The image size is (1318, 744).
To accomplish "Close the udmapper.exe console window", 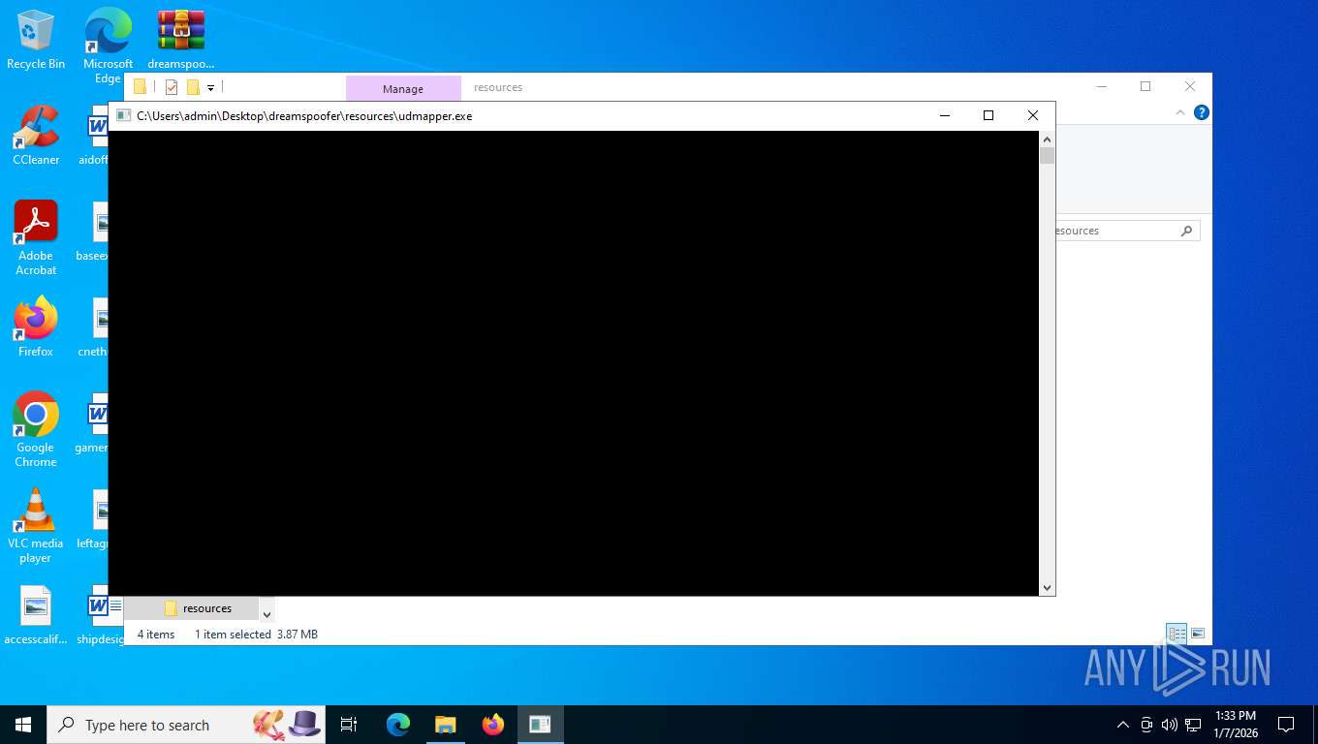I will [x=1033, y=115].
